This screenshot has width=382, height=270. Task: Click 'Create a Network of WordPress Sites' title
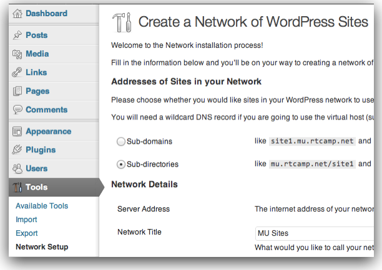click(253, 22)
